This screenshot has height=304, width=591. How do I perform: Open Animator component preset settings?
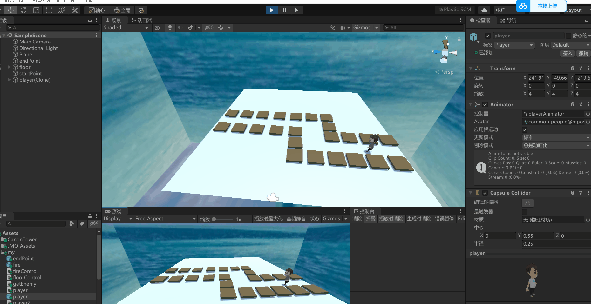coord(581,104)
